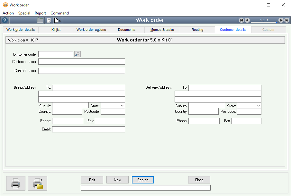Expand the Delivery Address State dropdown

[258, 106]
